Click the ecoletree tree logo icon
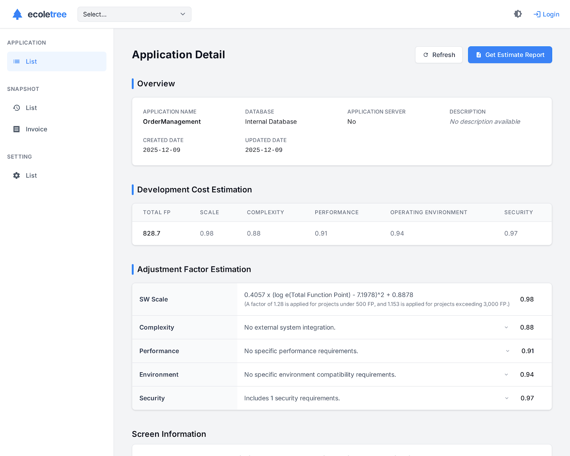The width and height of the screenshot is (570, 456). click(17, 14)
